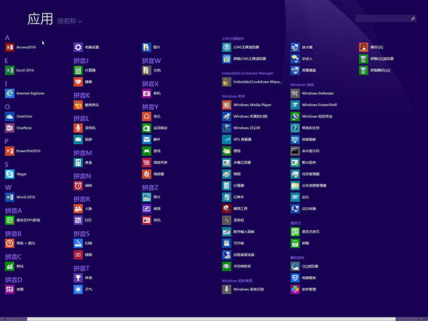This screenshot has height=321, width=428.
Task: Open Windows Easy Transfer app
Action: click(312, 116)
